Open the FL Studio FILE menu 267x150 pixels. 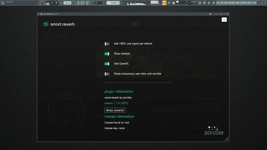tap(218, 3)
